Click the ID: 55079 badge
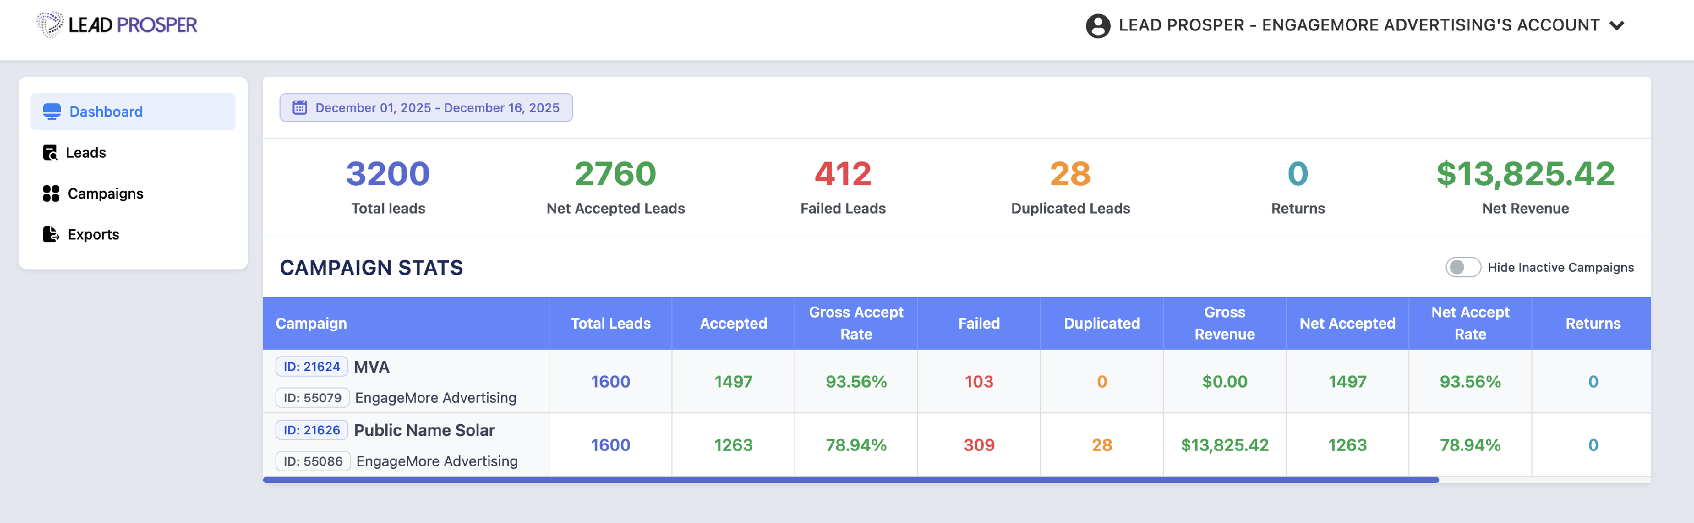 [312, 398]
